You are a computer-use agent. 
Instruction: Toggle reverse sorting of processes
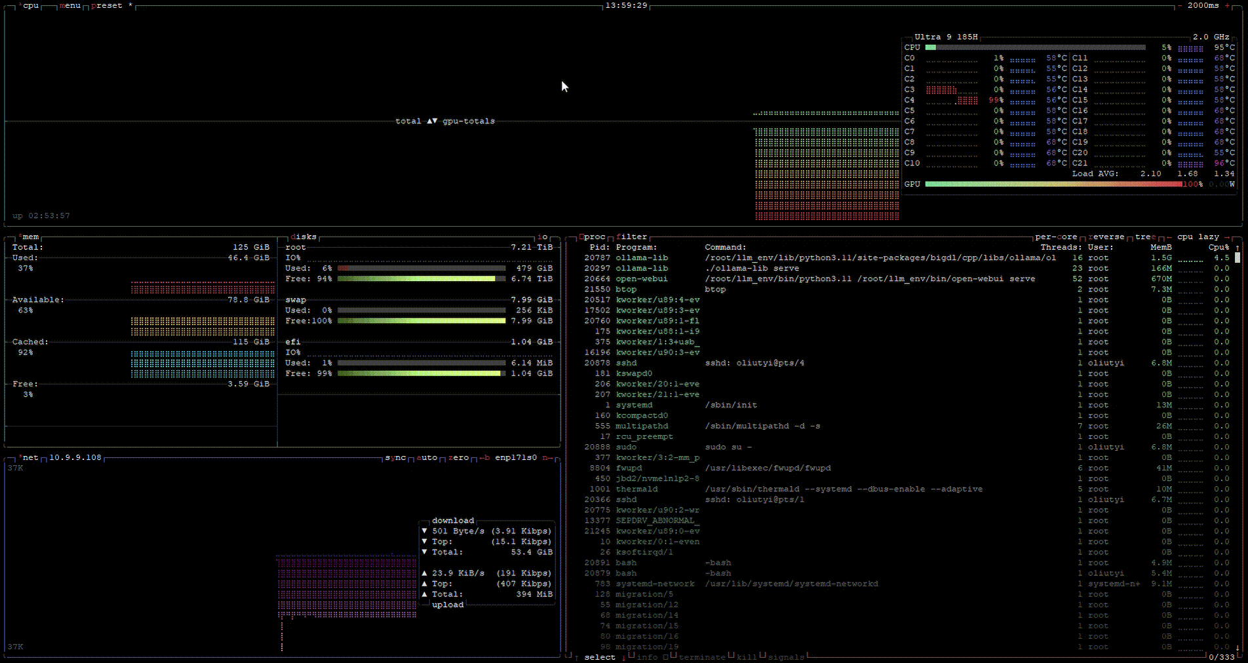[1106, 237]
